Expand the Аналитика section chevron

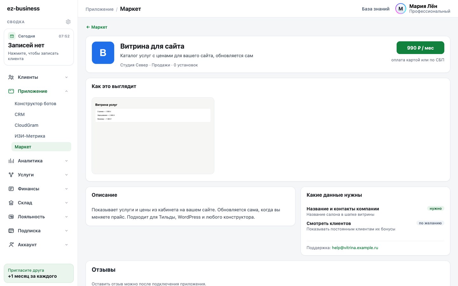(66, 161)
